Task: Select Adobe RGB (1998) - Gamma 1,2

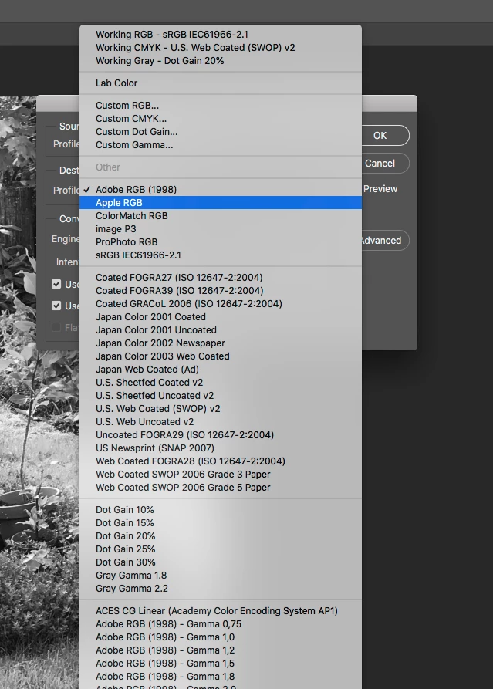Action: point(221,650)
